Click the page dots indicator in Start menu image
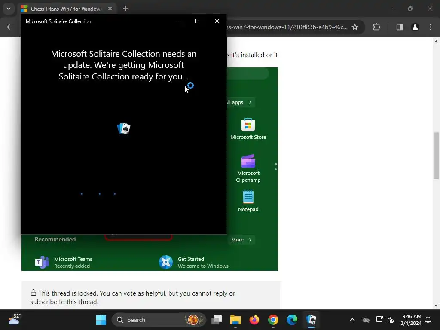This screenshot has height=330, width=440. 276,167
